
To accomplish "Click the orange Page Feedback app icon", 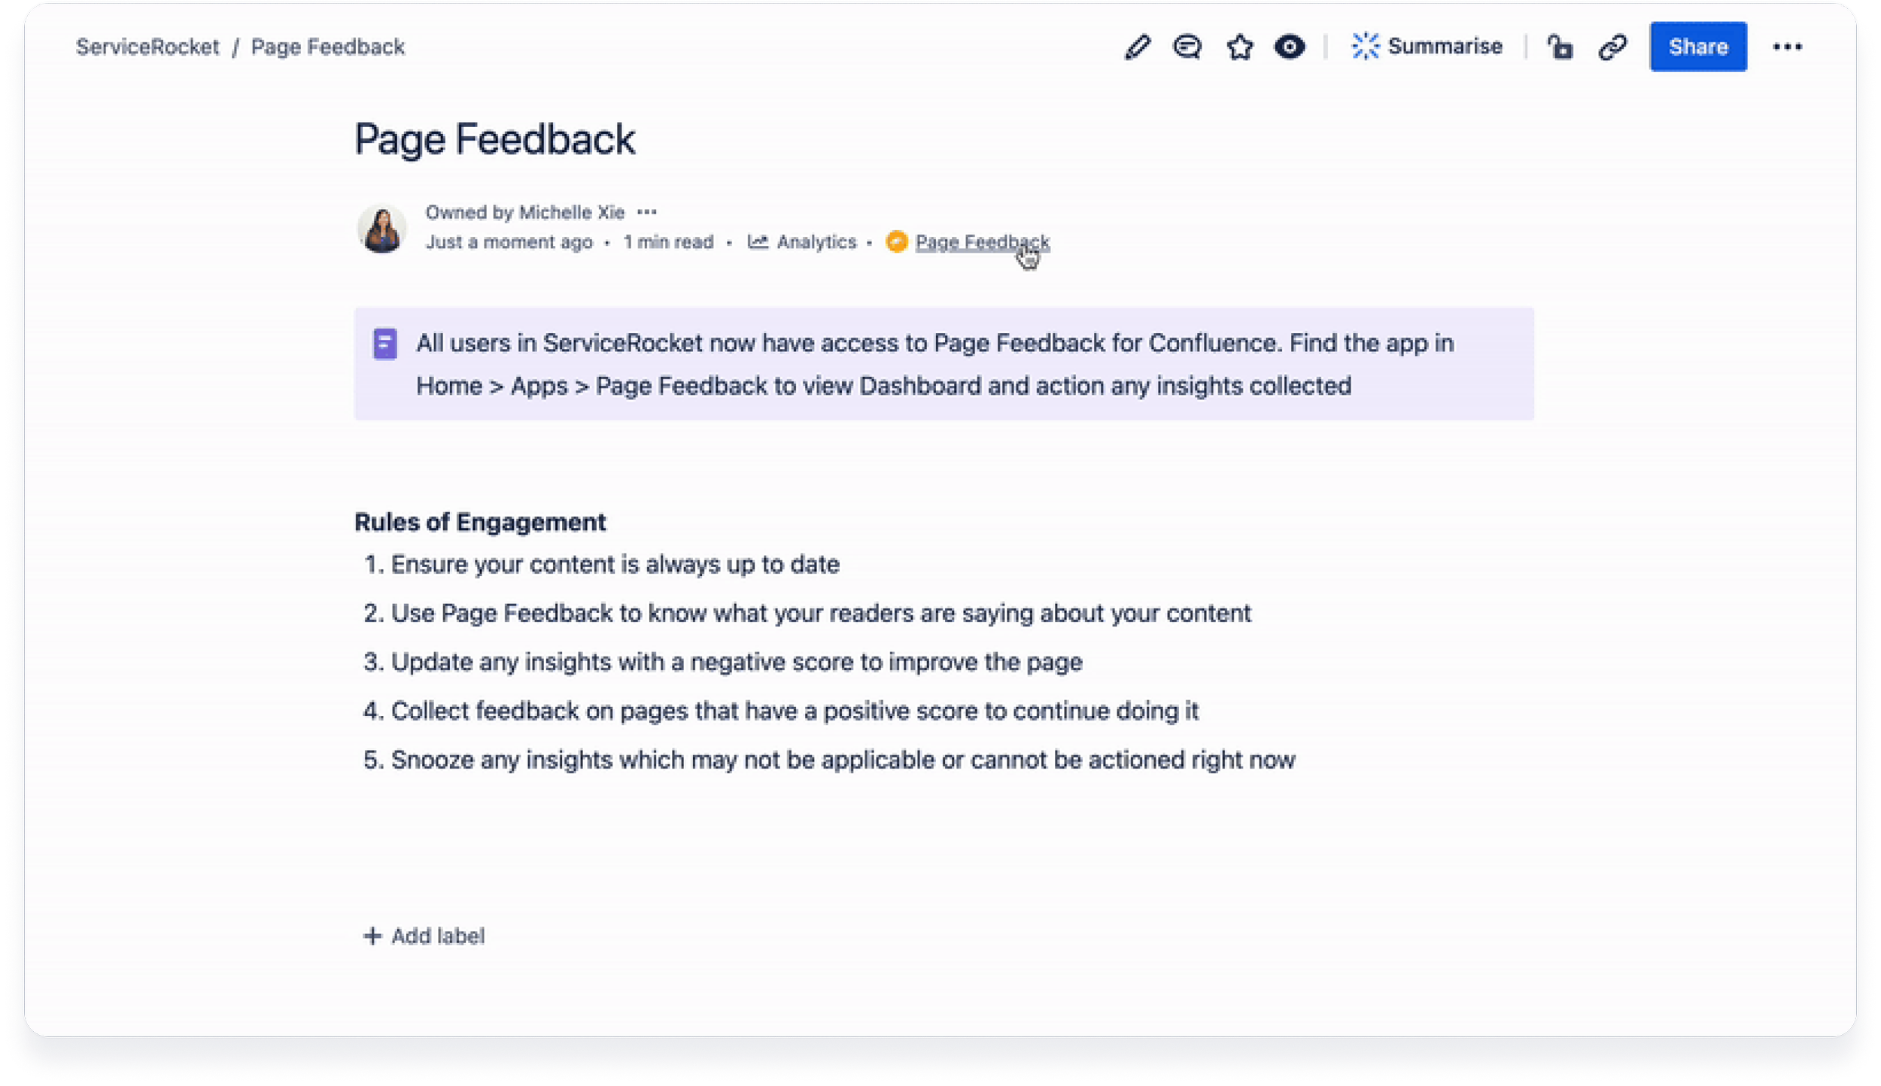I will 896,241.
